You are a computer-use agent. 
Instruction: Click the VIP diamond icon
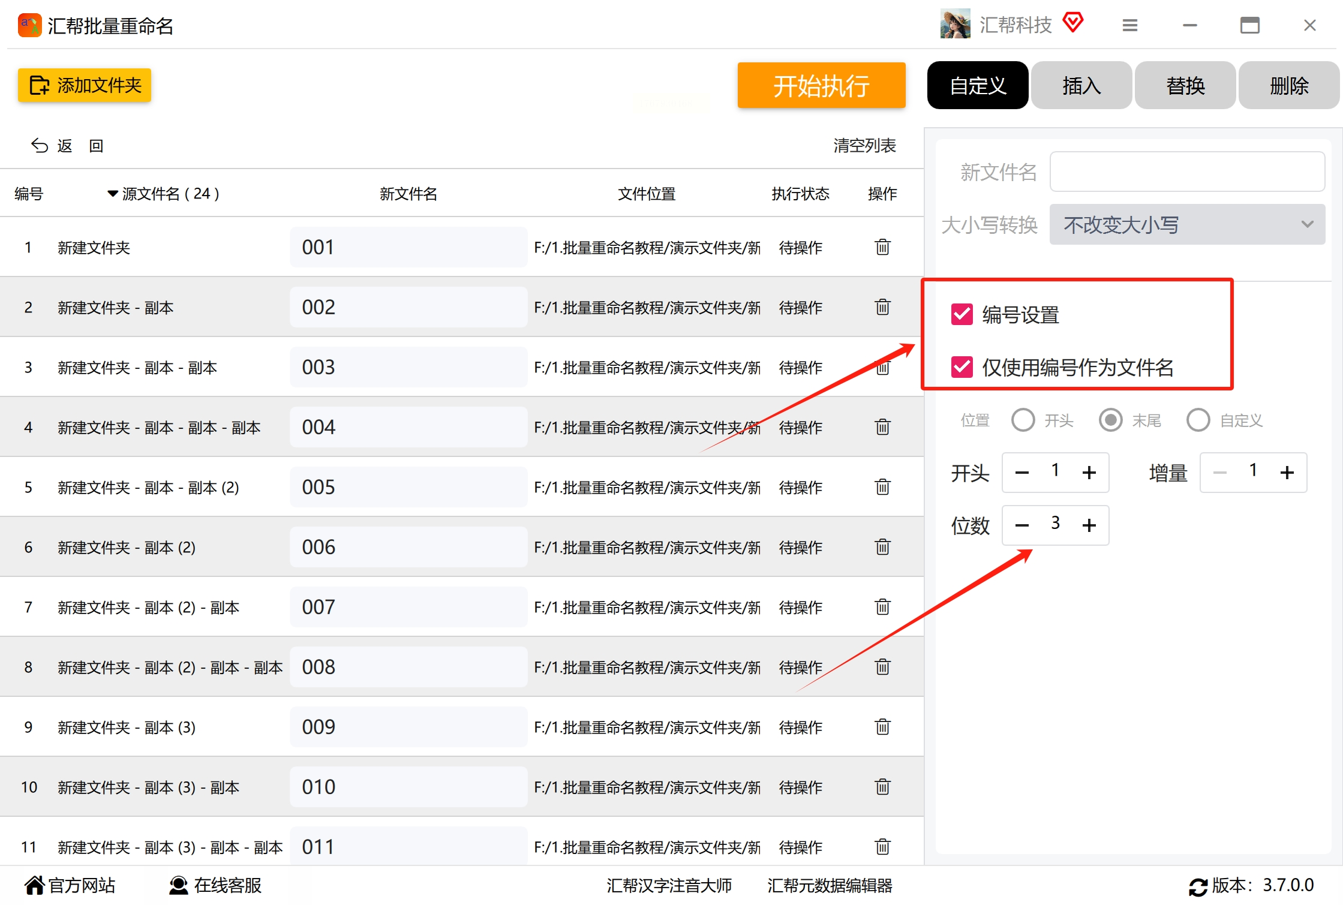[x=1073, y=23]
